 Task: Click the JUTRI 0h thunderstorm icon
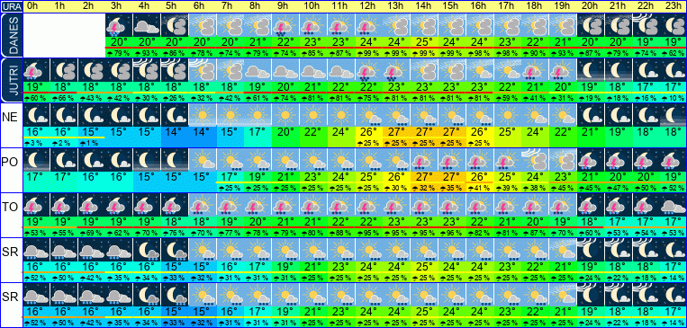pyautogui.click(x=36, y=70)
